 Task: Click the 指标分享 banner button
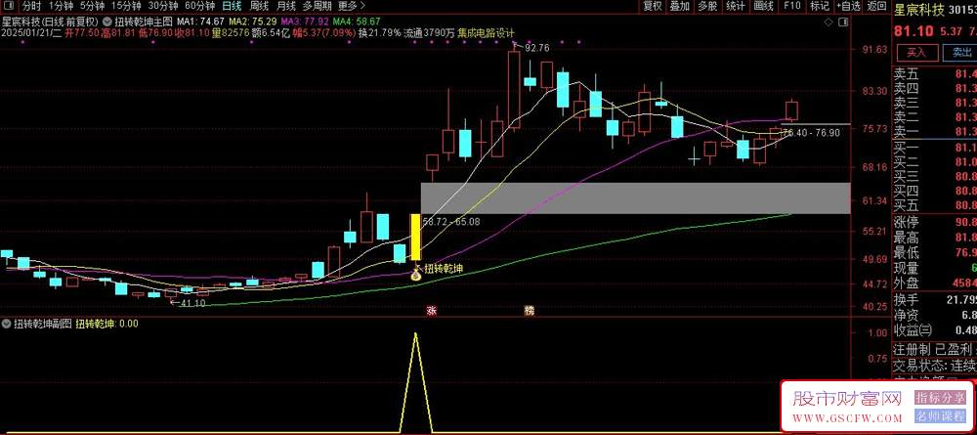(940, 397)
